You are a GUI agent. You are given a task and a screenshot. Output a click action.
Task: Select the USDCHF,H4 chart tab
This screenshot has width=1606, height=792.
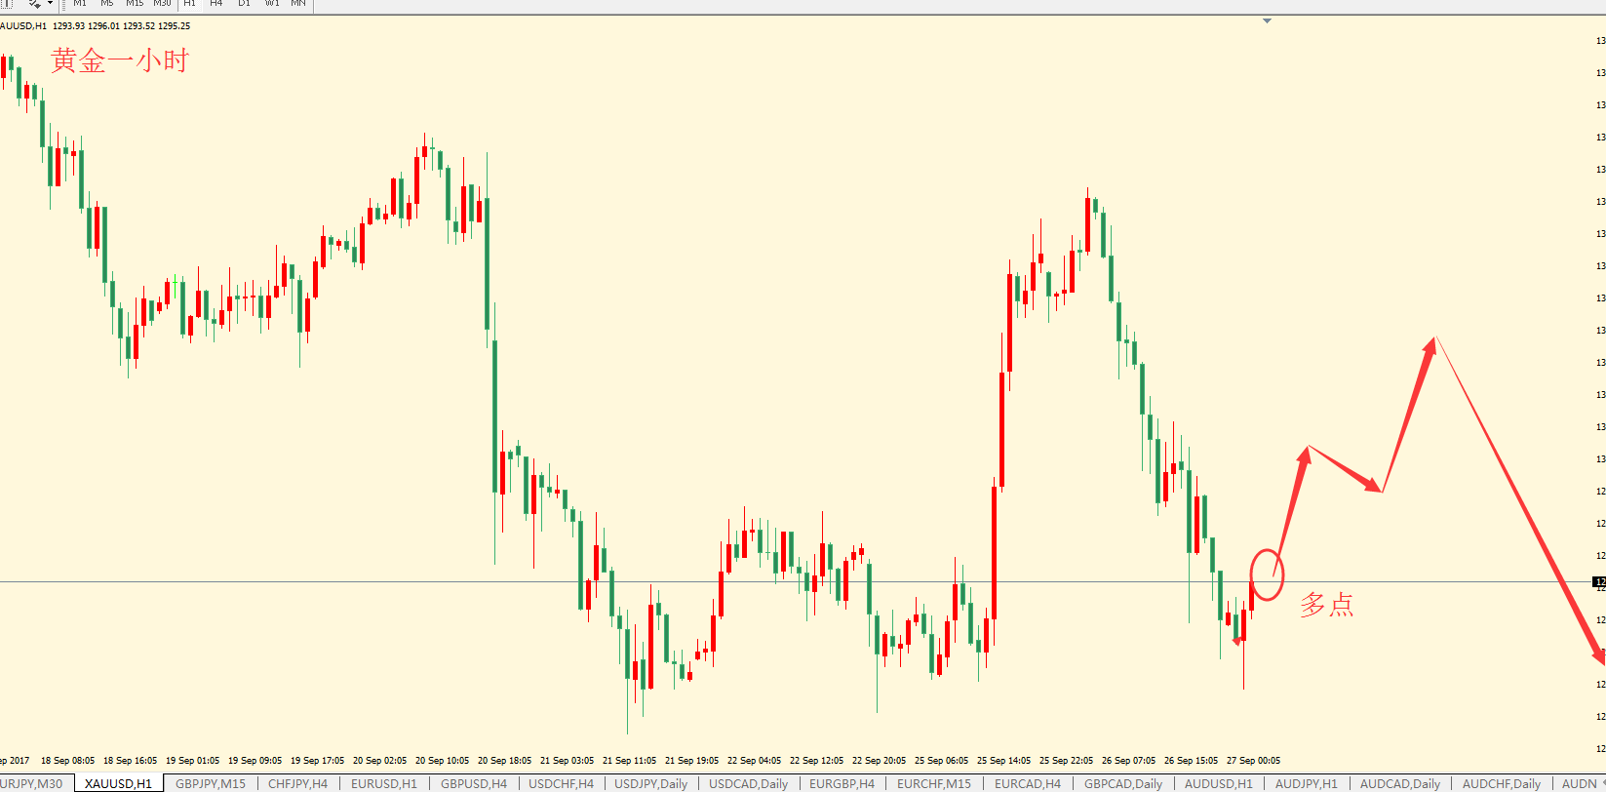(561, 783)
